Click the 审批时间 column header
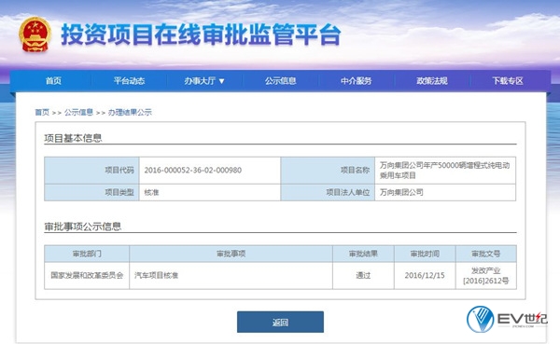Viewport: 560px width, 344px height. click(425, 254)
